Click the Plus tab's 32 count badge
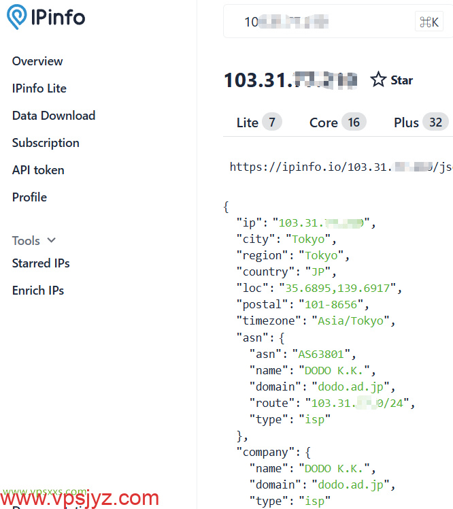The width and height of the screenshot is (453, 509). (436, 122)
